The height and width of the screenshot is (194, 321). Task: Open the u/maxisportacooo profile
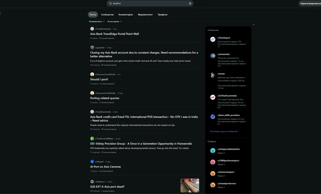[227, 183]
